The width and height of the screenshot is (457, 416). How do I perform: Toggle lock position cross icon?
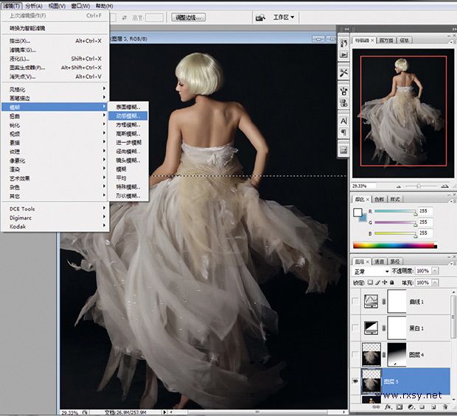pos(385,283)
